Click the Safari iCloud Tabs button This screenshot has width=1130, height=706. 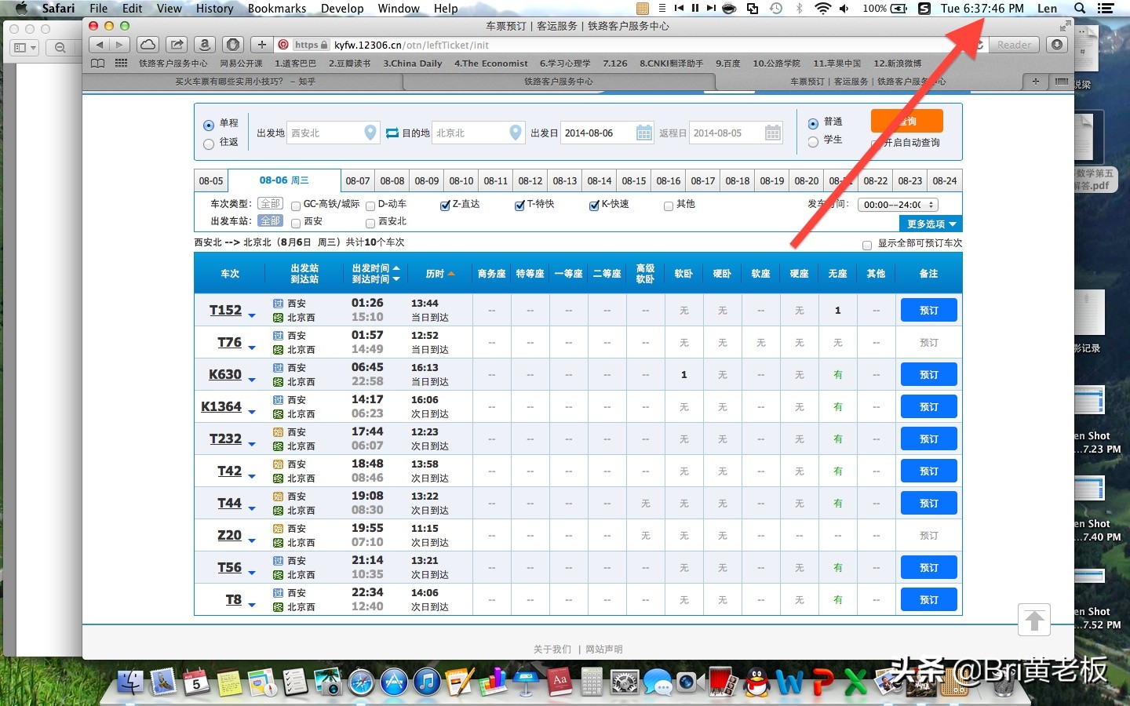click(x=148, y=45)
